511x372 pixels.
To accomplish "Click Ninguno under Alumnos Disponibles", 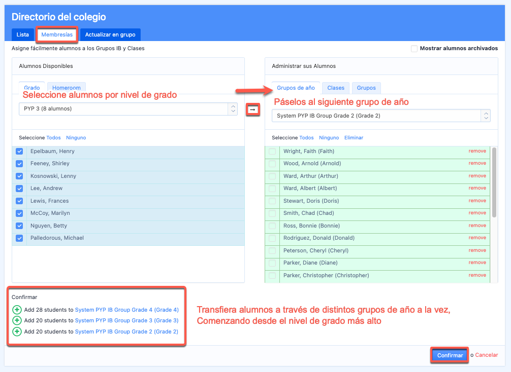I will coord(76,138).
